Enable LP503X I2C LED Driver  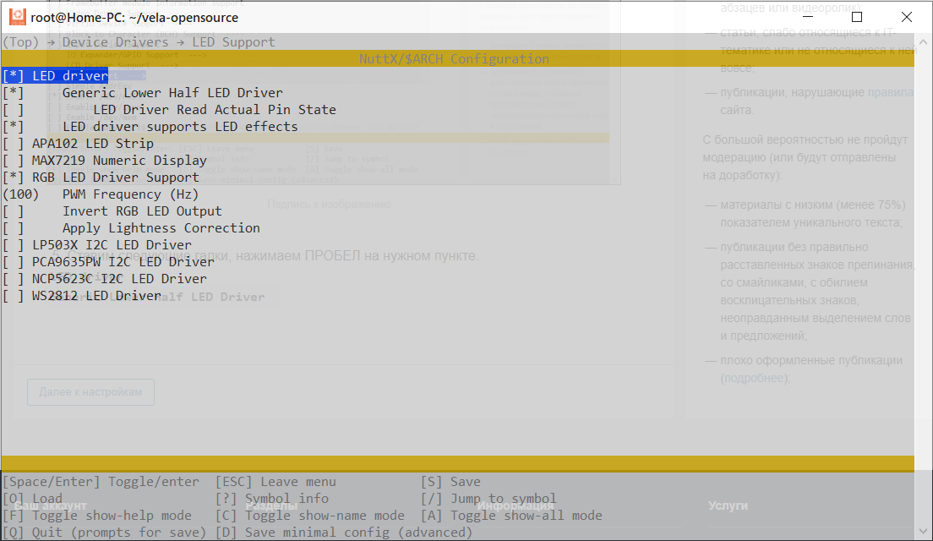click(x=13, y=244)
